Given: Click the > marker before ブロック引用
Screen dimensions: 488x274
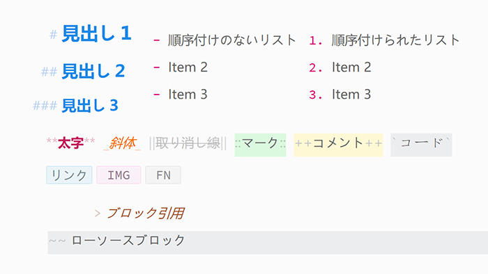Looking at the screenshot, I should click(x=98, y=213).
